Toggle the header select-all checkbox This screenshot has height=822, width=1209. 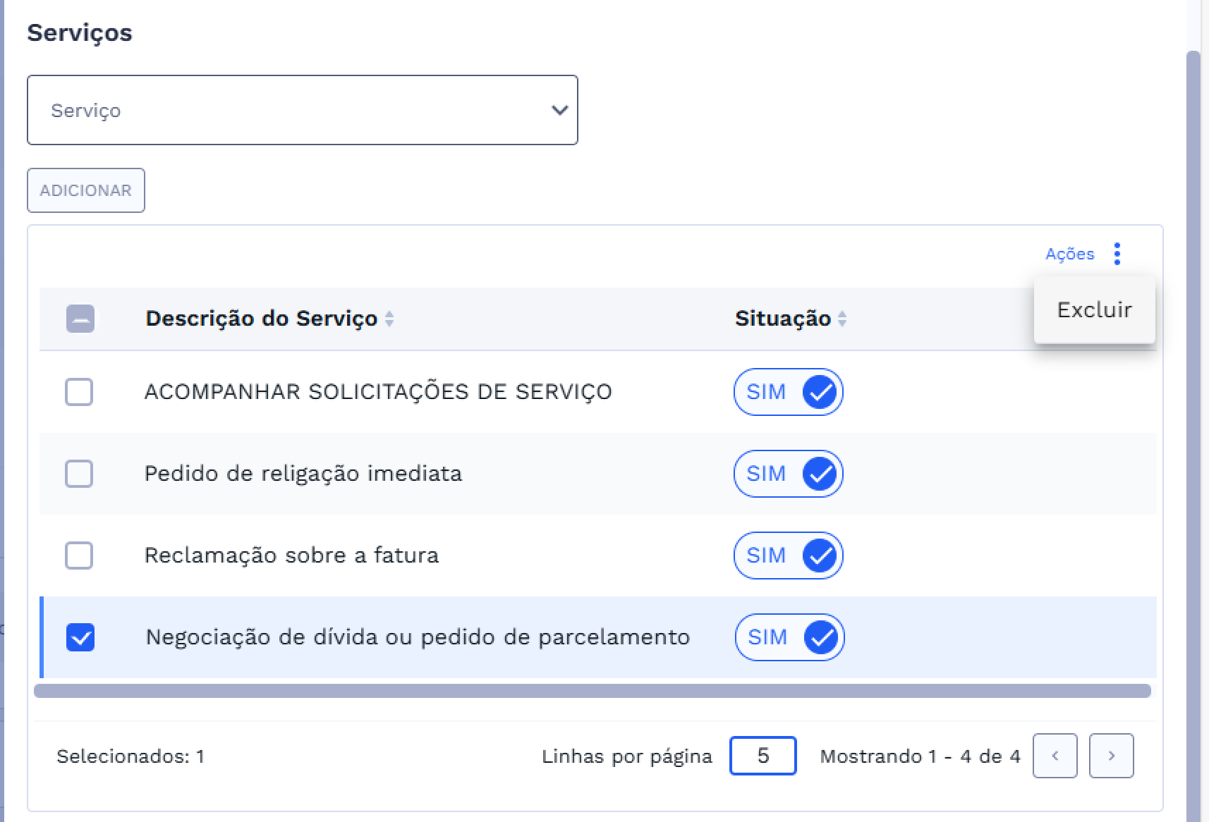pyautogui.click(x=80, y=319)
